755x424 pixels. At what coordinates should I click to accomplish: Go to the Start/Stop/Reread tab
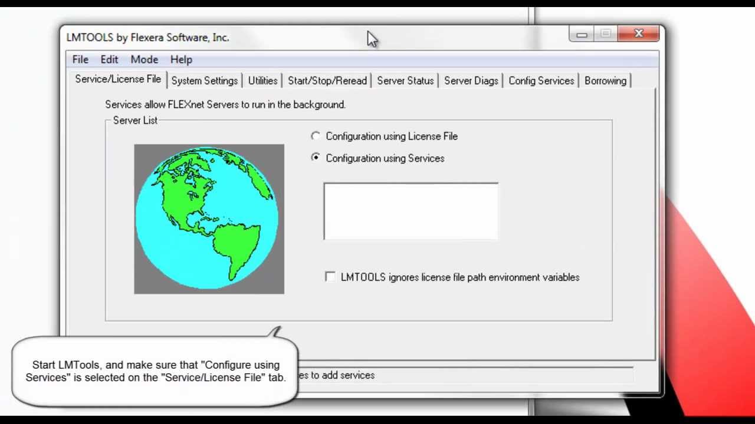327,81
